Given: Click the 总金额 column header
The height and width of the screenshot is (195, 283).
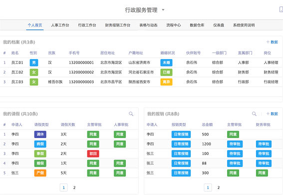Looking at the screenshot, I should (x=207, y=124).
